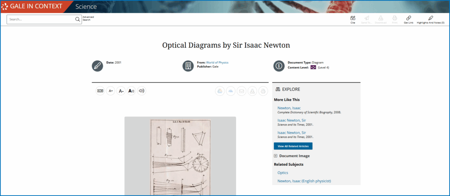
Task: Click the search magnifier icon
Action: [77, 19]
